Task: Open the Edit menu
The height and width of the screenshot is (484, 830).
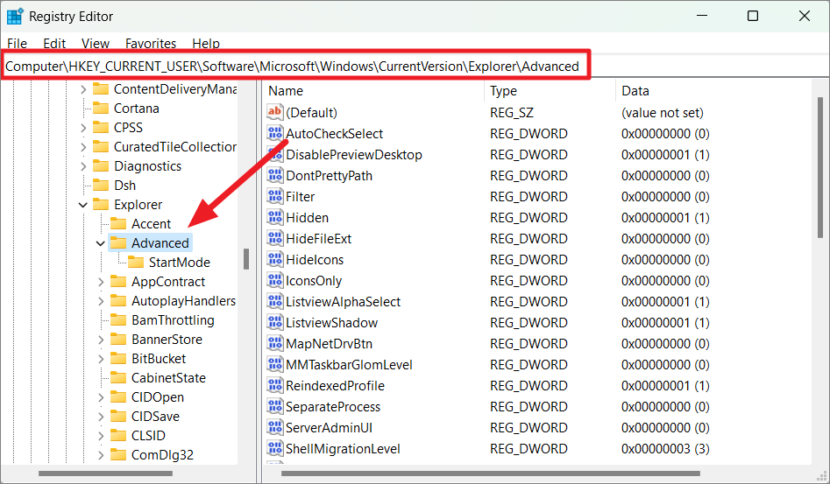Action: pyautogui.click(x=54, y=44)
